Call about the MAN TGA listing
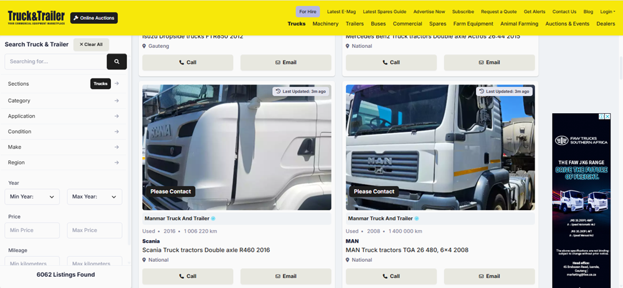 click(x=391, y=276)
